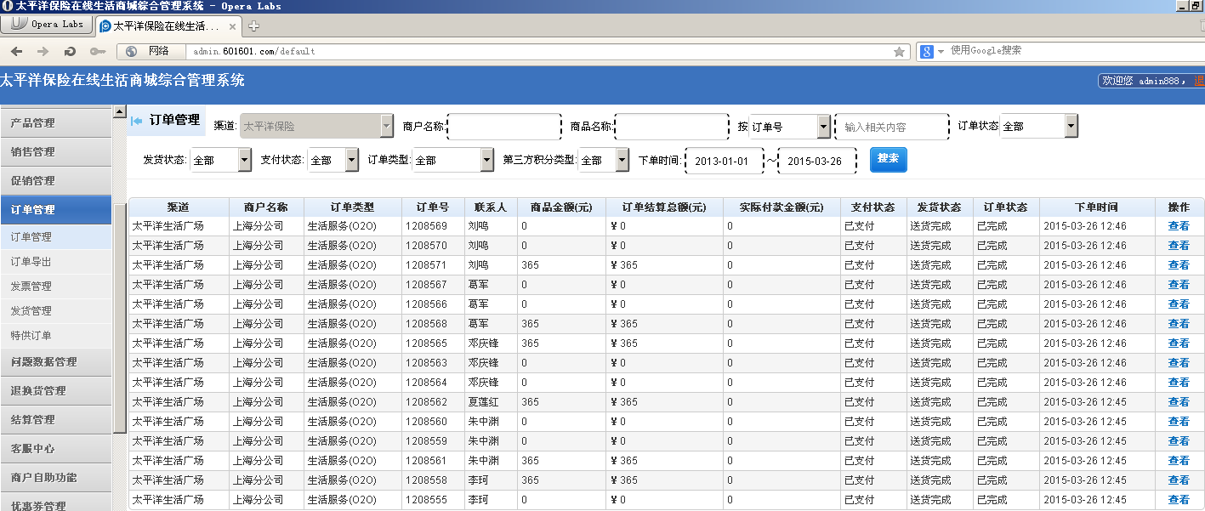
Task: Click 查看 for order 1208569
Action: (x=1179, y=226)
